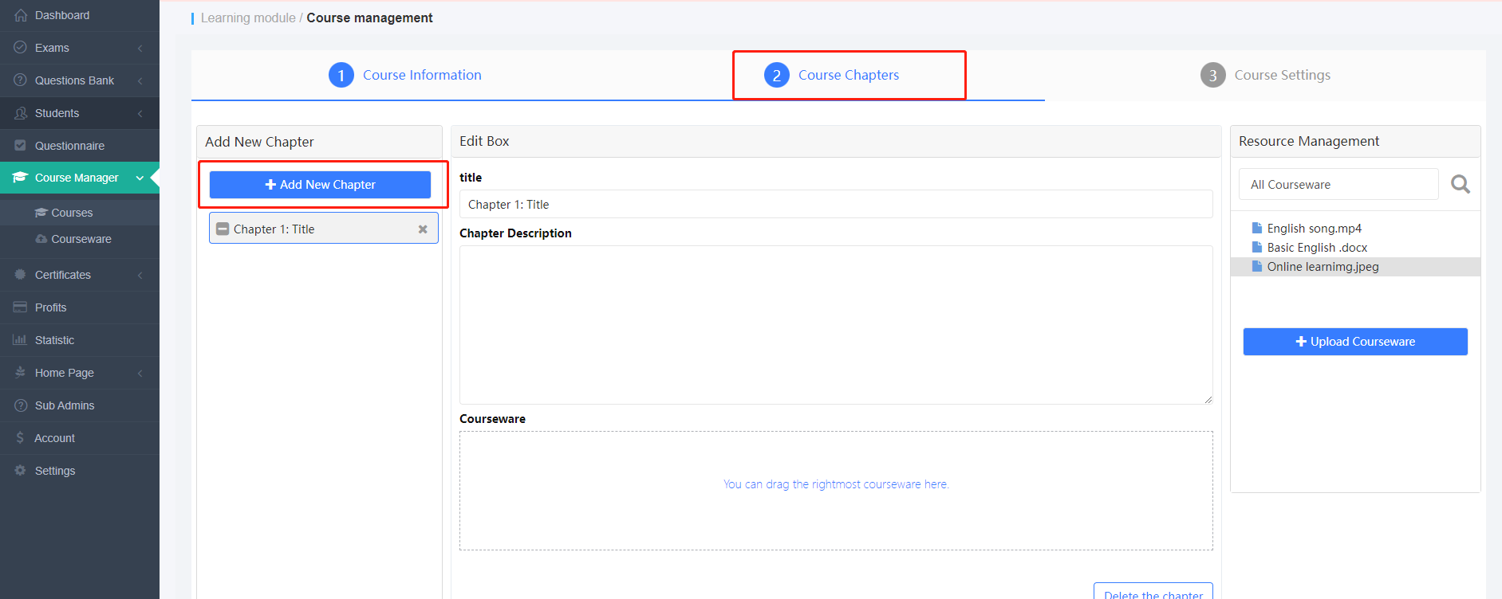The height and width of the screenshot is (599, 1502).
Task: Click the Courses graduation cap icon
Action: tap(41, 213)
